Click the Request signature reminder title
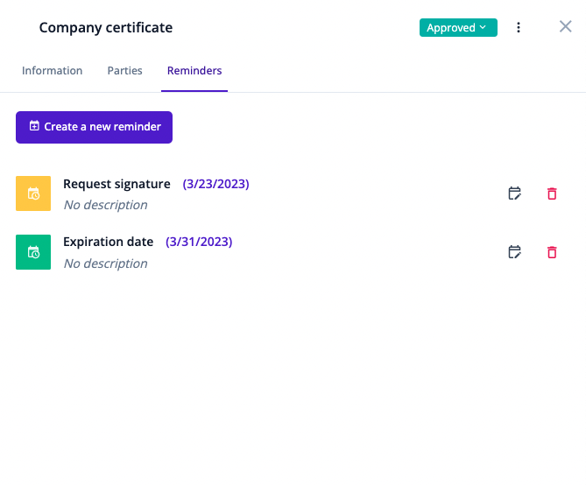This screenshot has height=485, width=586. pos(116,184)
